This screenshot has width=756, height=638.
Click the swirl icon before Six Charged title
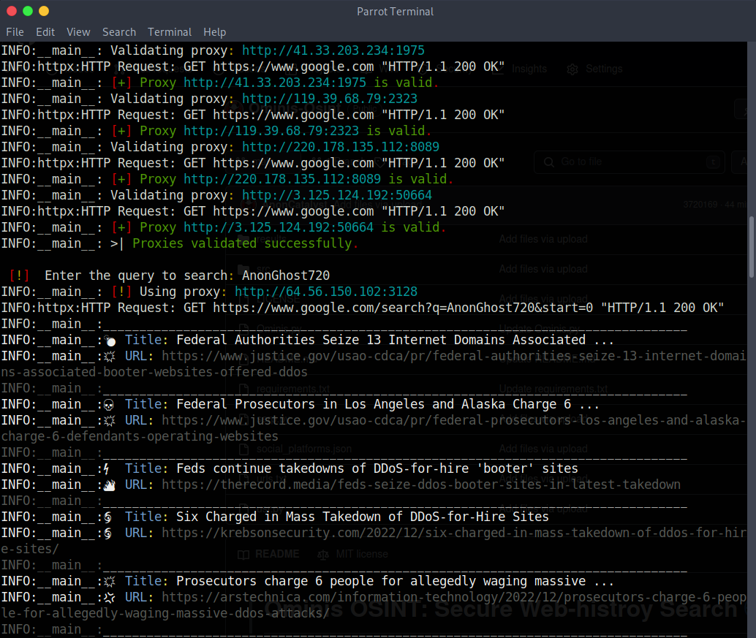[x=108, y=517]
